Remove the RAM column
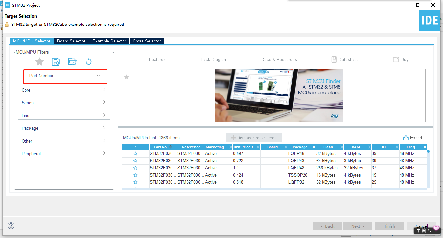 (x=369, y=147)
